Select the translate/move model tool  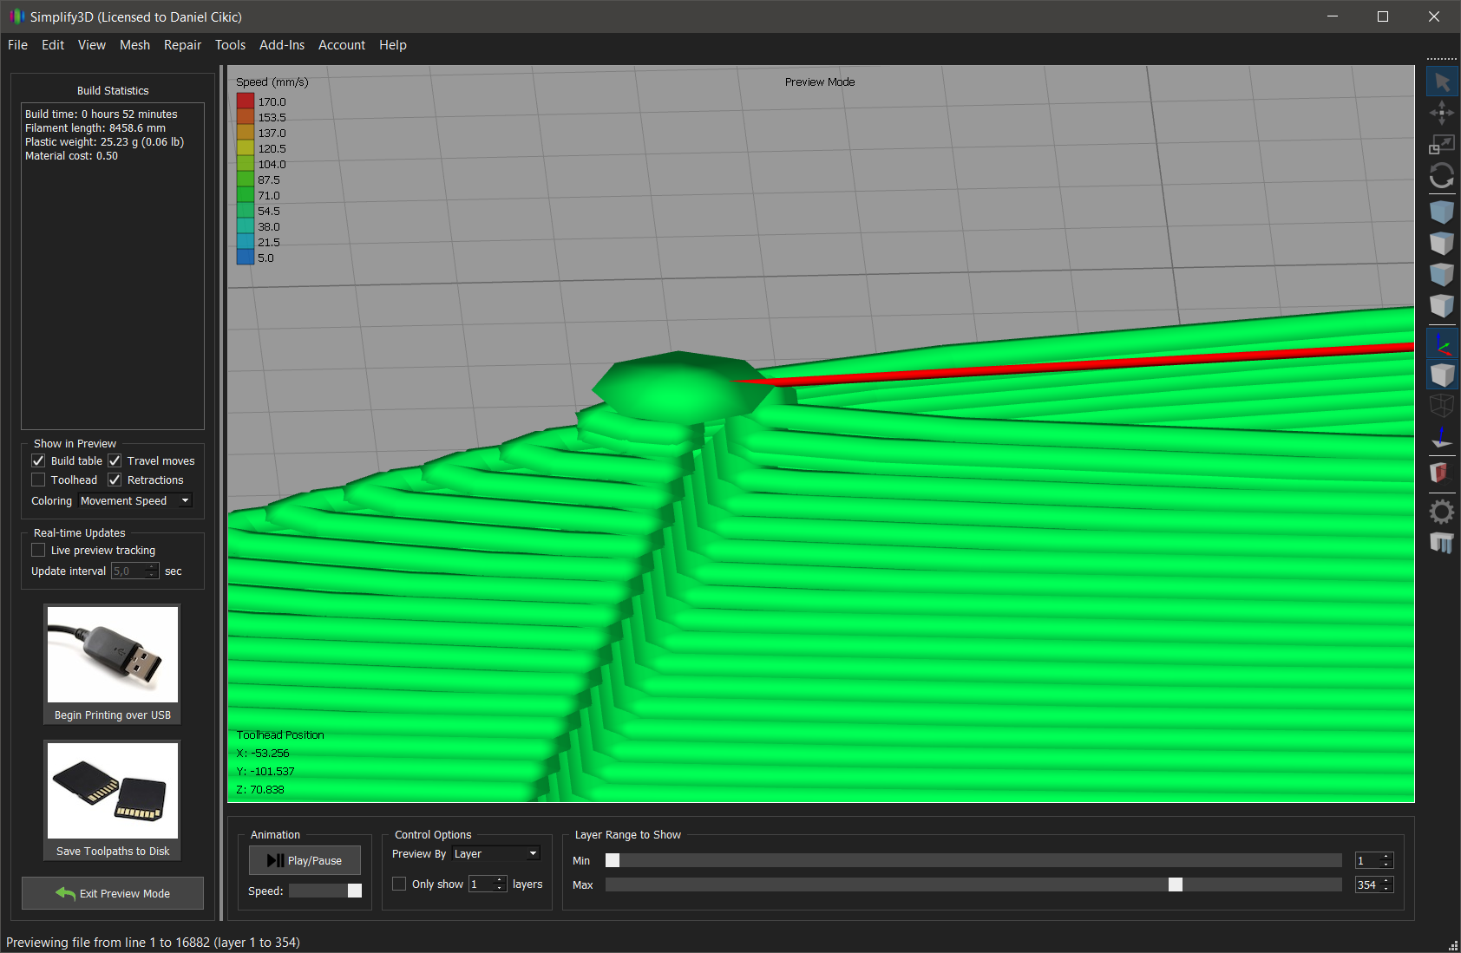[x=1442, y=113]
